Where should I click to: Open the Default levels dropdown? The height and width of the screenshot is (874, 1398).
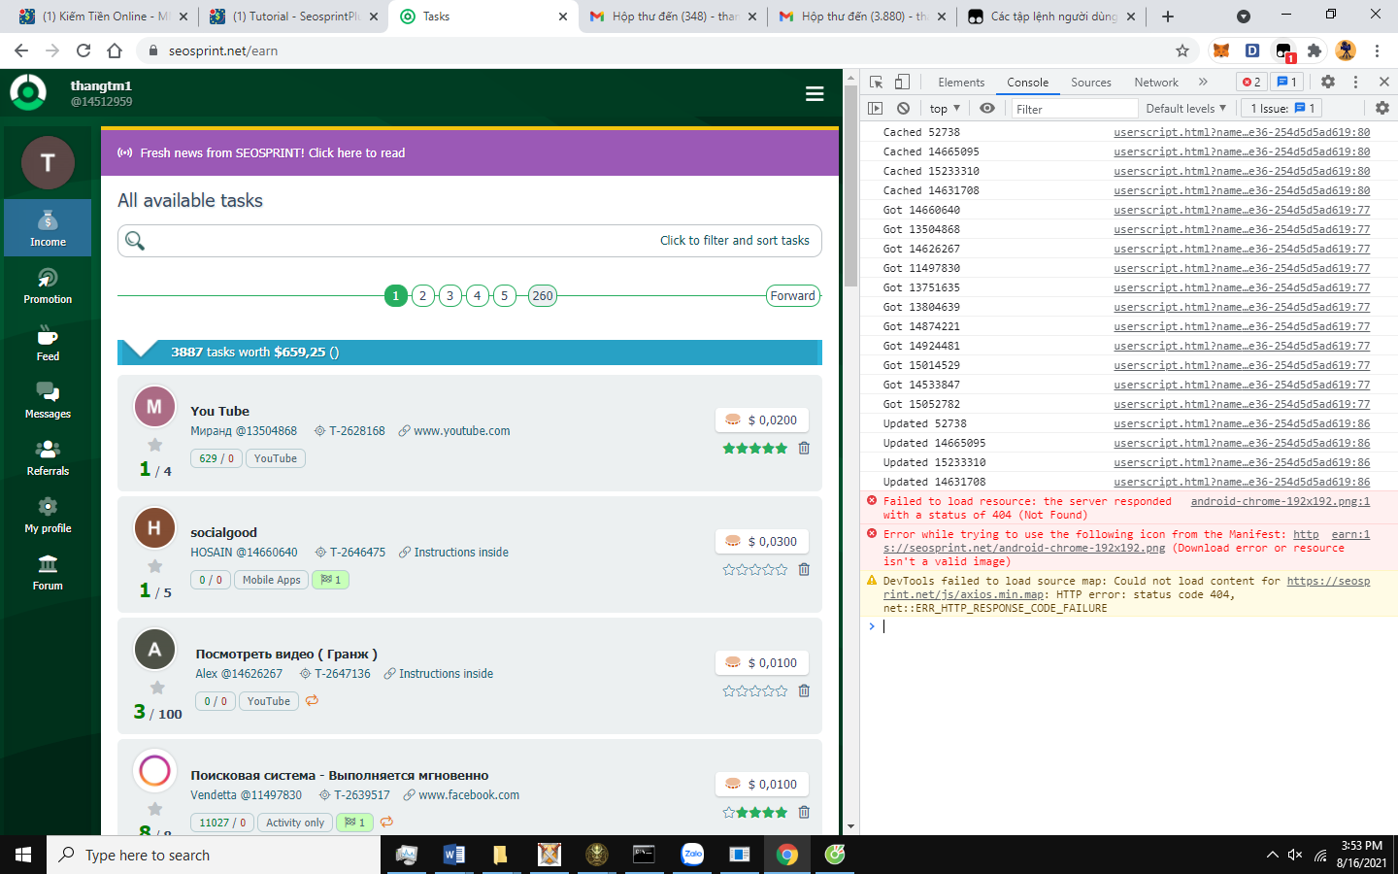pos(1185,109)
